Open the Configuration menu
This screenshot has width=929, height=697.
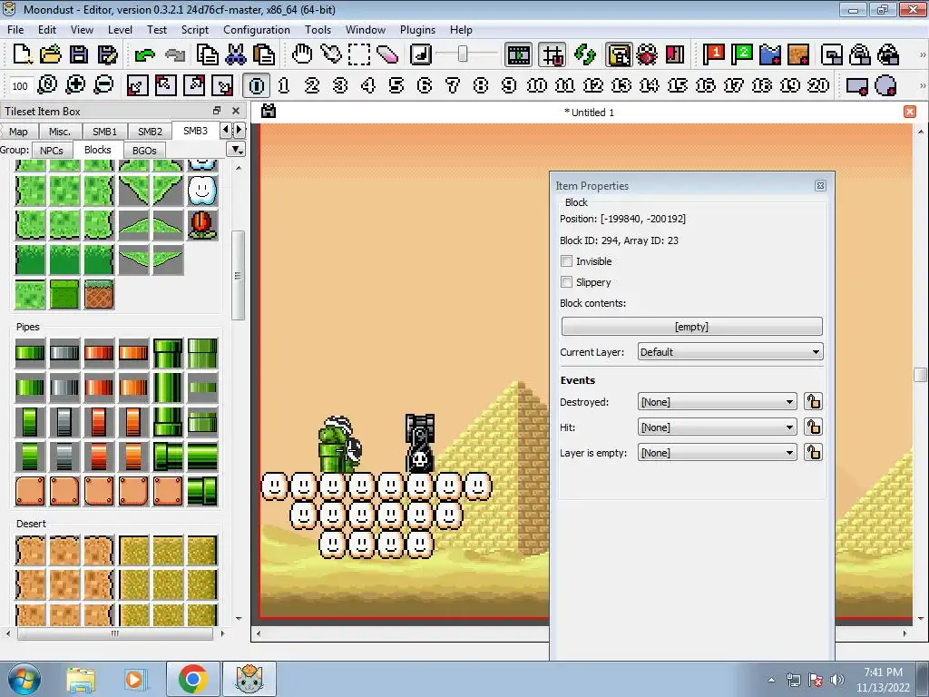pyautogui.click(x=257, y=30)
